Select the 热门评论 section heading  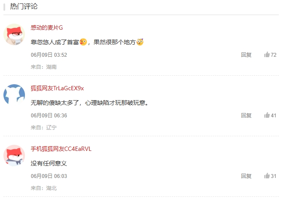pyautogui.click(x=24, y=6)
